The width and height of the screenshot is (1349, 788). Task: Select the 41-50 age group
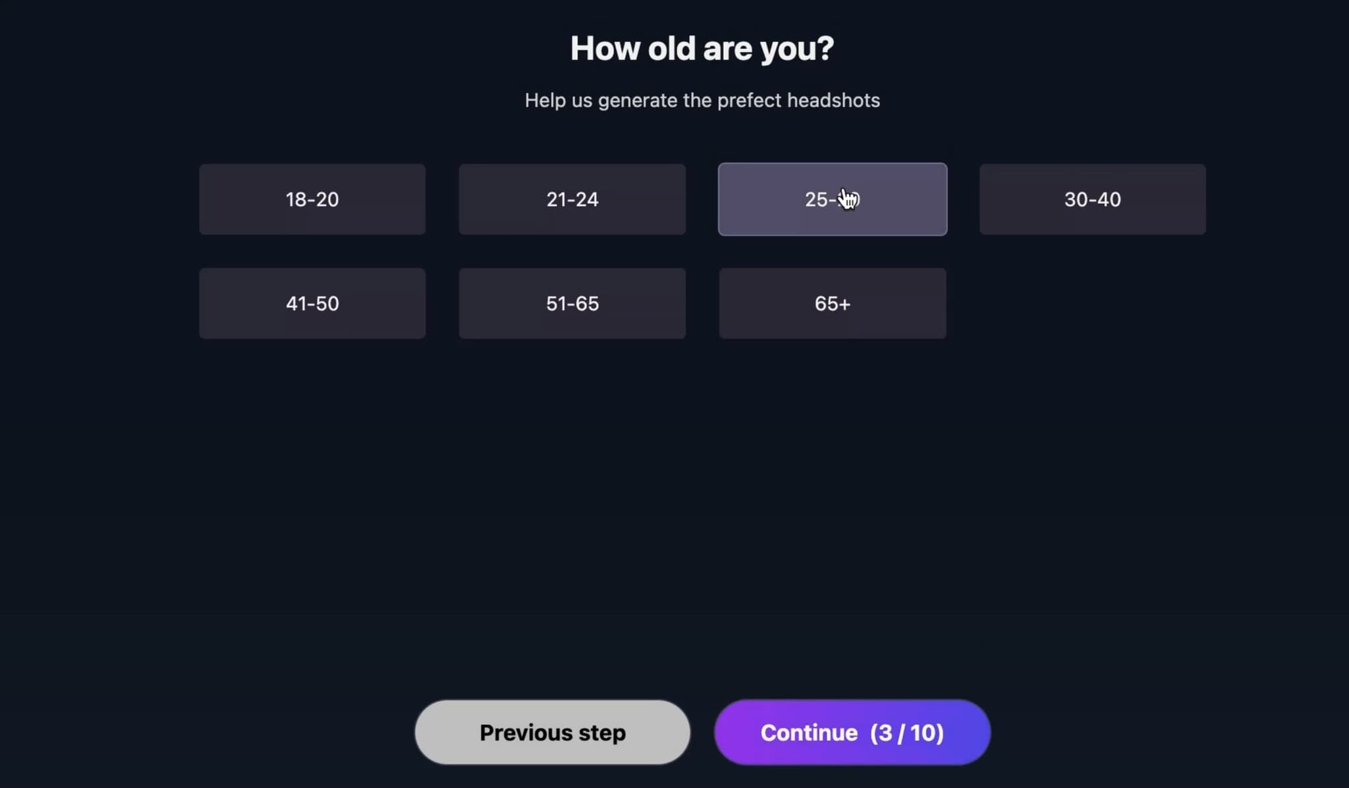pyautogui.click(x=312, y=303)
